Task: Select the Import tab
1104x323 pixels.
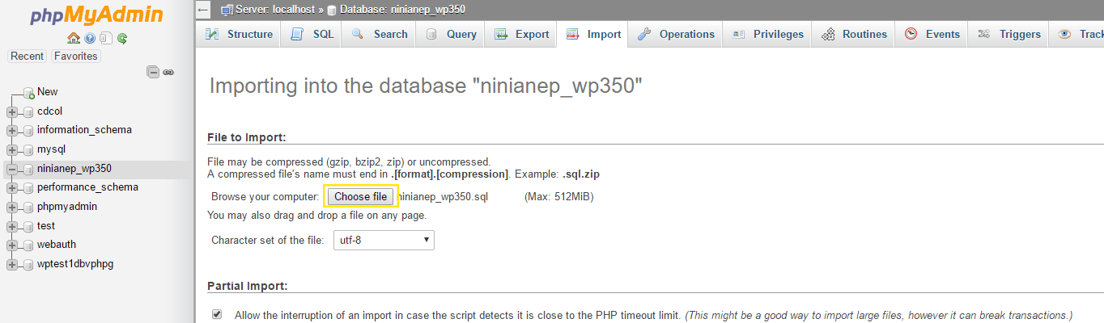Action: pyautogui.click(x=593, y=34)
